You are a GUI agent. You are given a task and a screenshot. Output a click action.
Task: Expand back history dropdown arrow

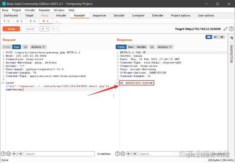tap(47, 29)
